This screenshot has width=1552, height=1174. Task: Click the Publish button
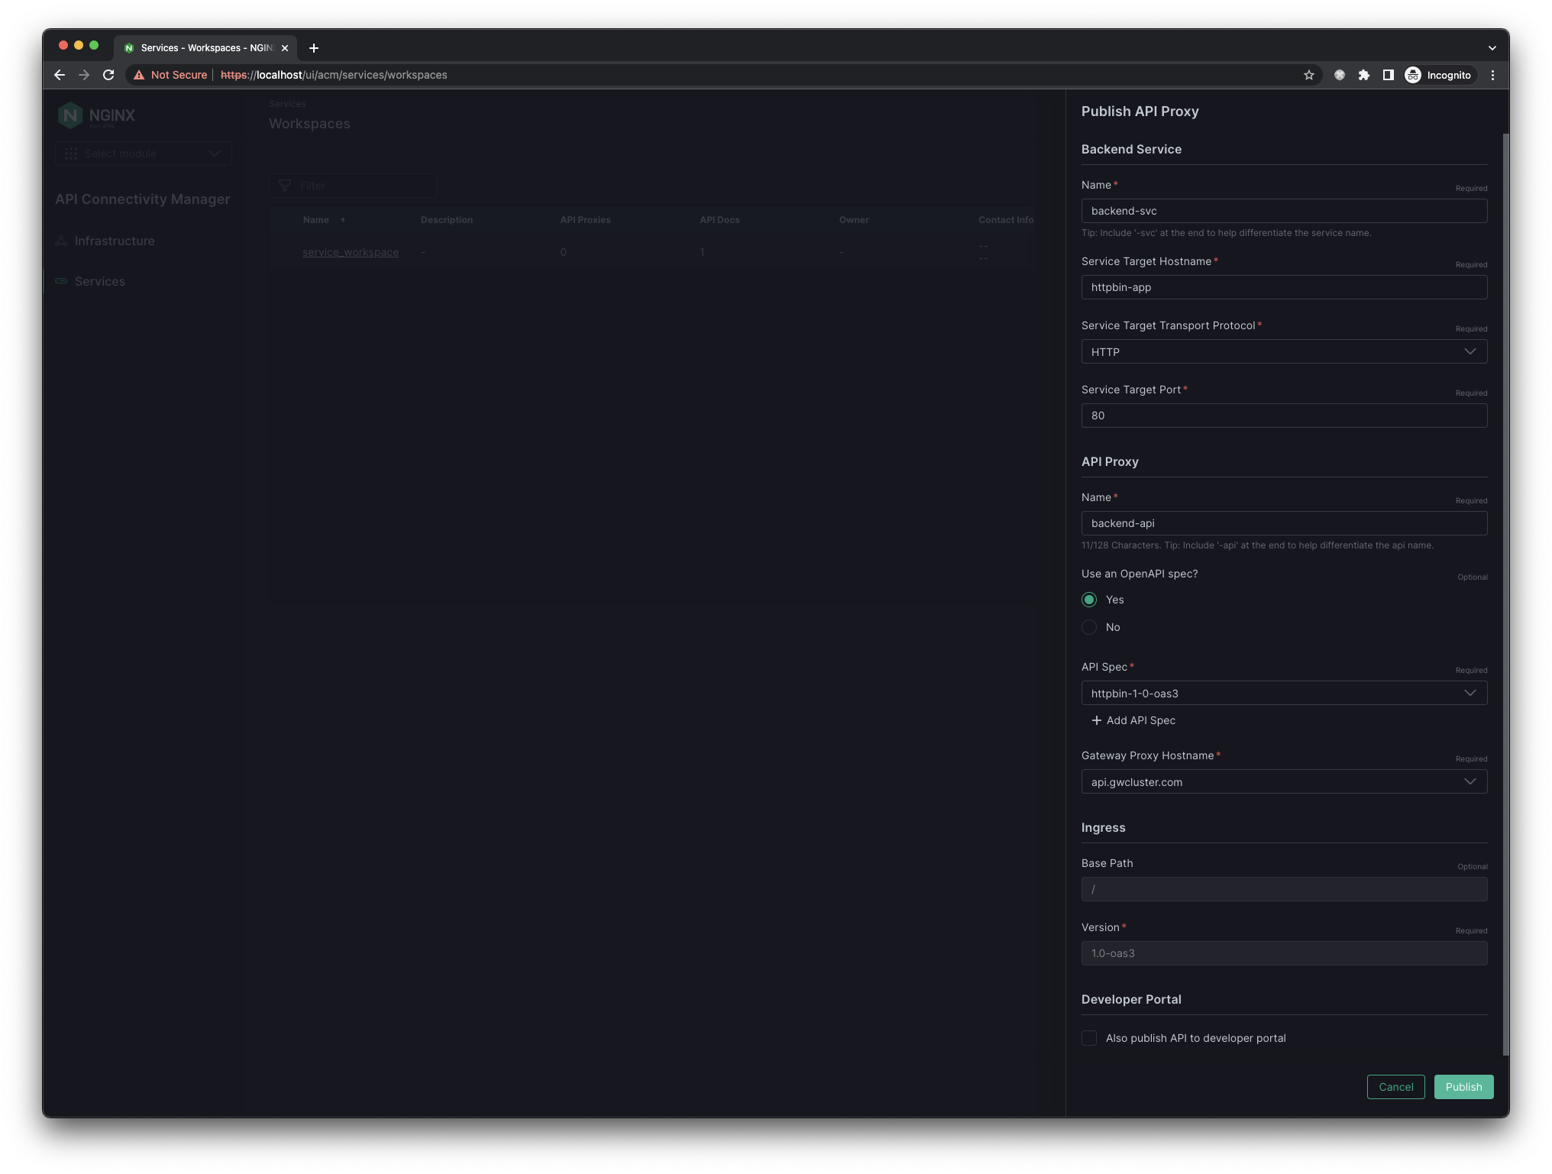click(1463, 1087)
